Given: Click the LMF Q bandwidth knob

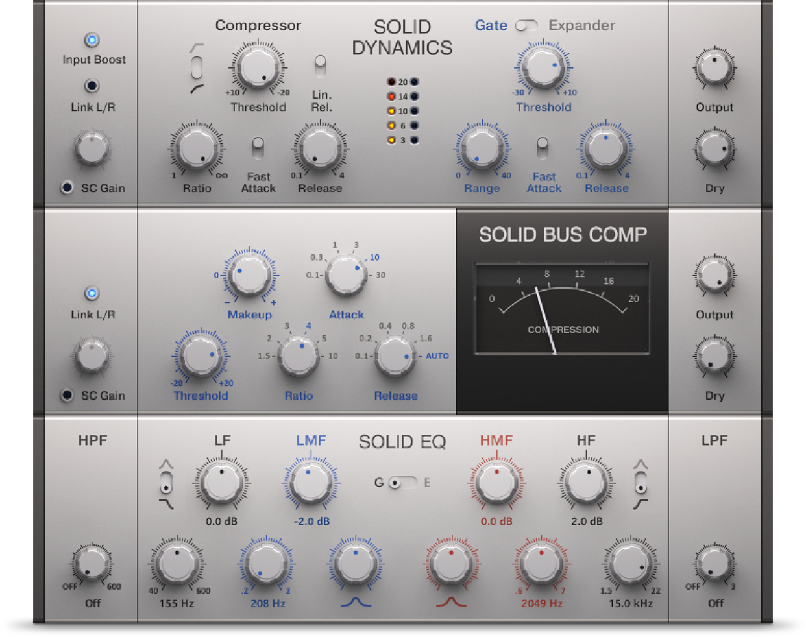Looking at the screenshot, I should pos(356,564).
